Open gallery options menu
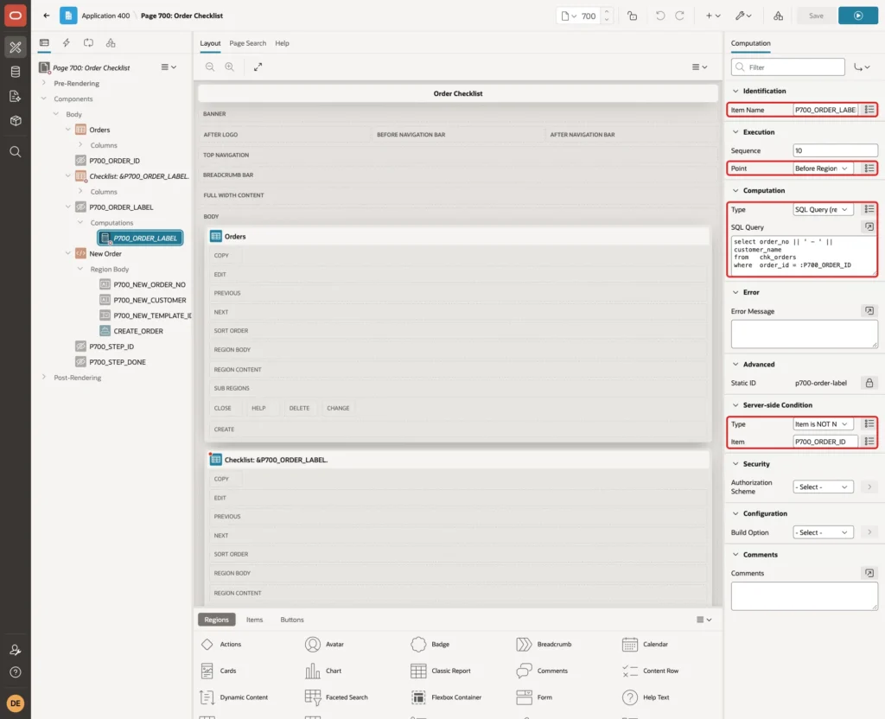The height and width of the screenshot is (719, 885). pyautogui.click(x=704, y=620)
